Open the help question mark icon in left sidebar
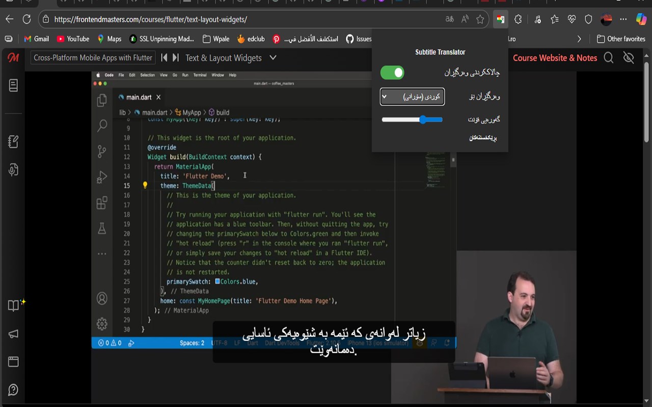The height and width of the screenshot is (407, 652). [x=13, y=390]
